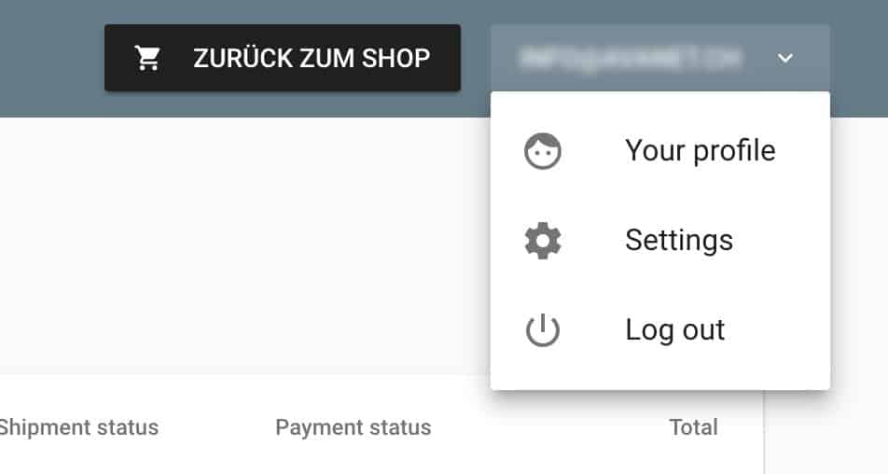
Task: Sort by Shipment status column header
Action: (78, 427)
